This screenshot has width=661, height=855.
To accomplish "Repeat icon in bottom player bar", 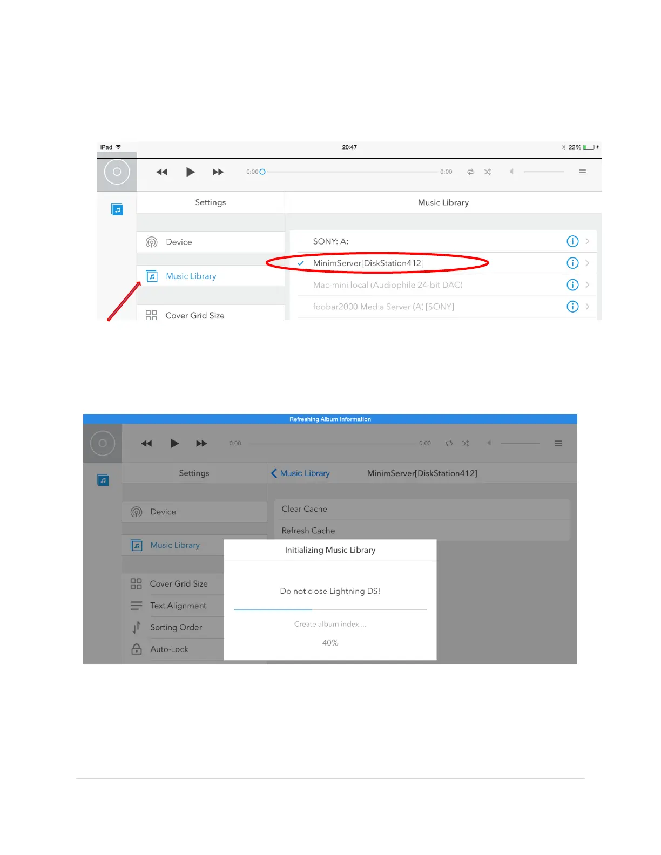I will tap(449, 443).
